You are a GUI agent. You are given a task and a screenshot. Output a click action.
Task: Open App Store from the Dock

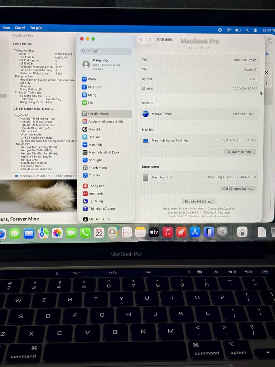pos(195,232)
